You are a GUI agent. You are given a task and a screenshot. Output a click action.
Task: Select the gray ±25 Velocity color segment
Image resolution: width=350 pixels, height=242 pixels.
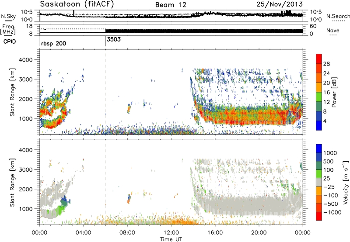319,182
